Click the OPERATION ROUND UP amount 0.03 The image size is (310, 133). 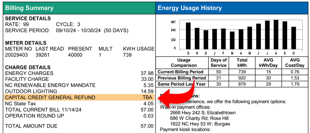click(x=149, y=116)
